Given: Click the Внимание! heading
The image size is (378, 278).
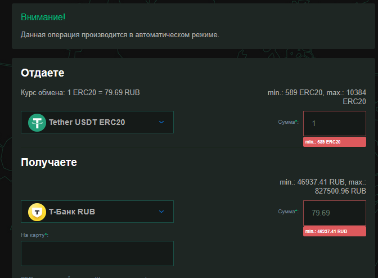Looking at the screenshot, I should (43, 17).
